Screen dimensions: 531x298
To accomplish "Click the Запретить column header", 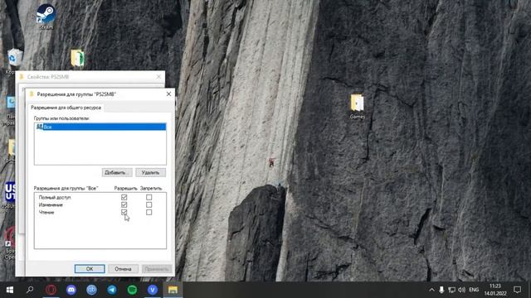I will click(151, 188).
